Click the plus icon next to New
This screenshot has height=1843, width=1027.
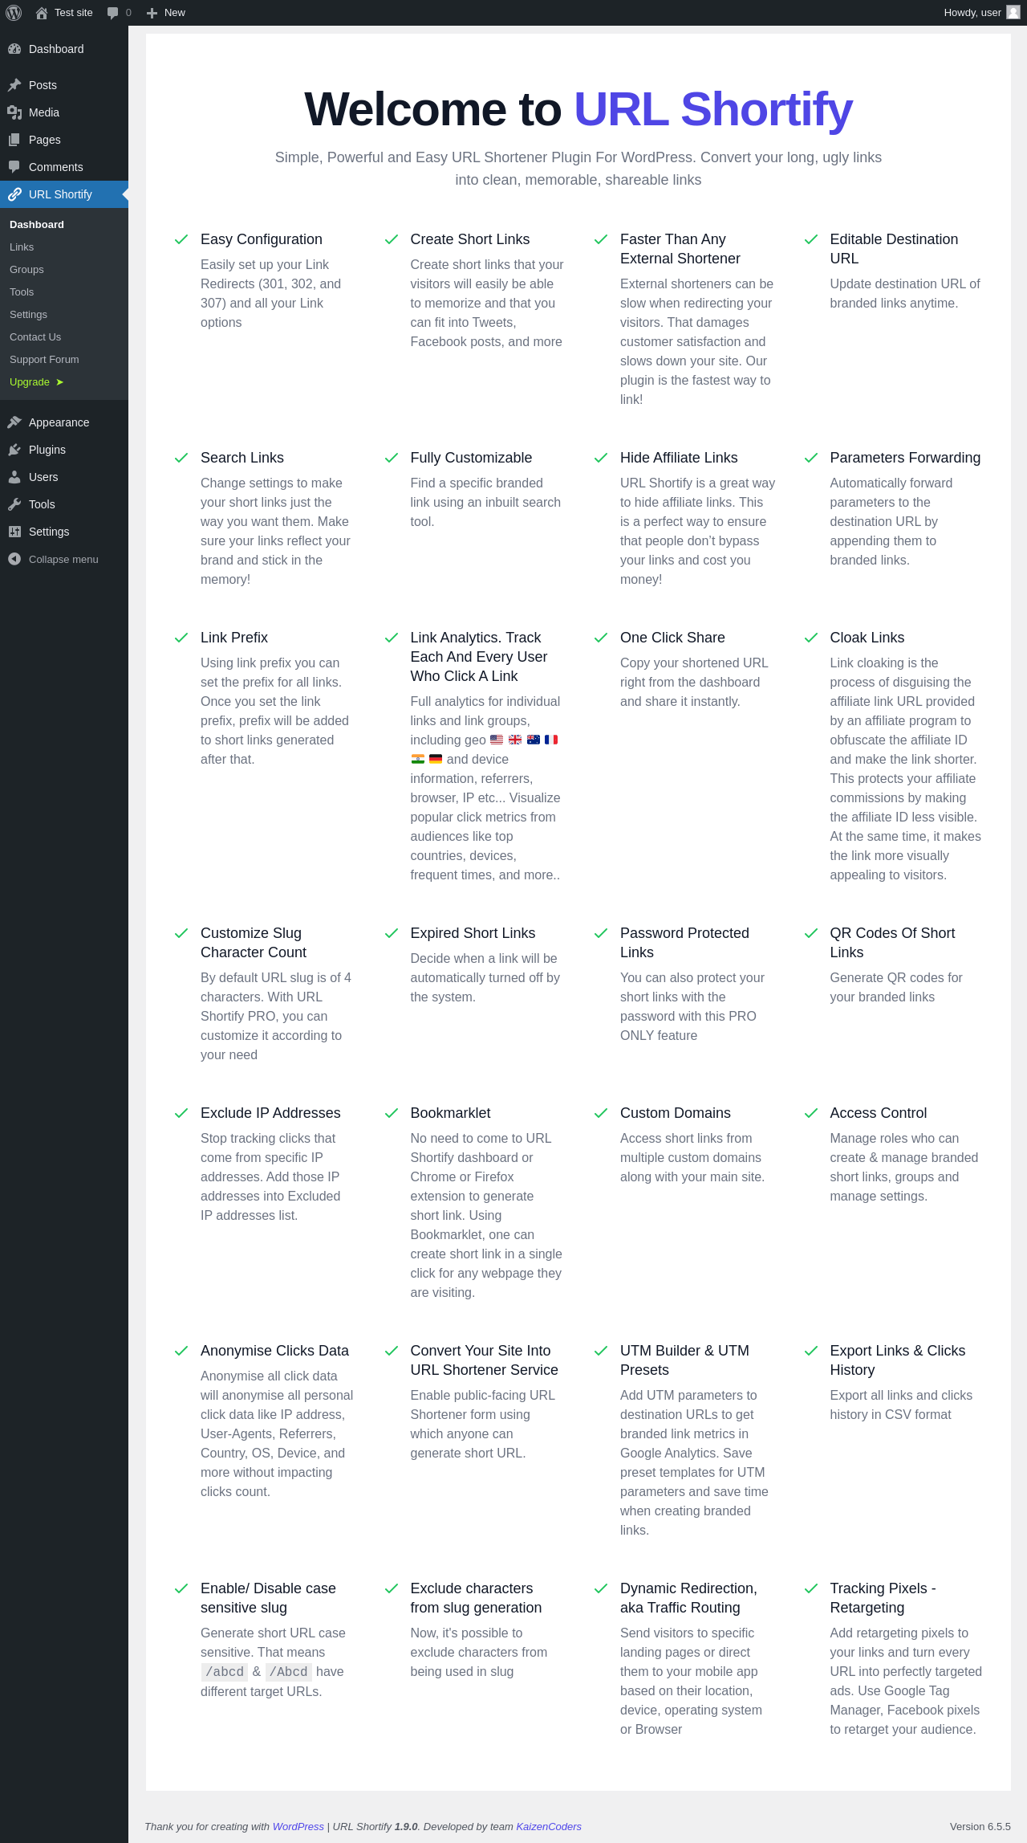152,13
